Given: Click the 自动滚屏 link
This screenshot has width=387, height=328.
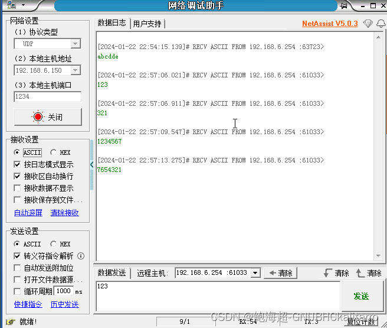Looking at the screenshot, I should coord(28,213).
